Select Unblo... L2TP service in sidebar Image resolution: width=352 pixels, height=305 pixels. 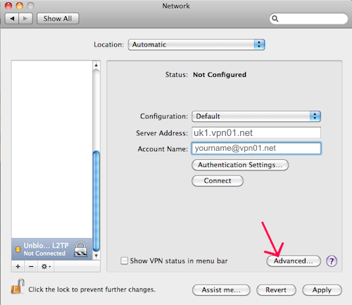(52, 249)
